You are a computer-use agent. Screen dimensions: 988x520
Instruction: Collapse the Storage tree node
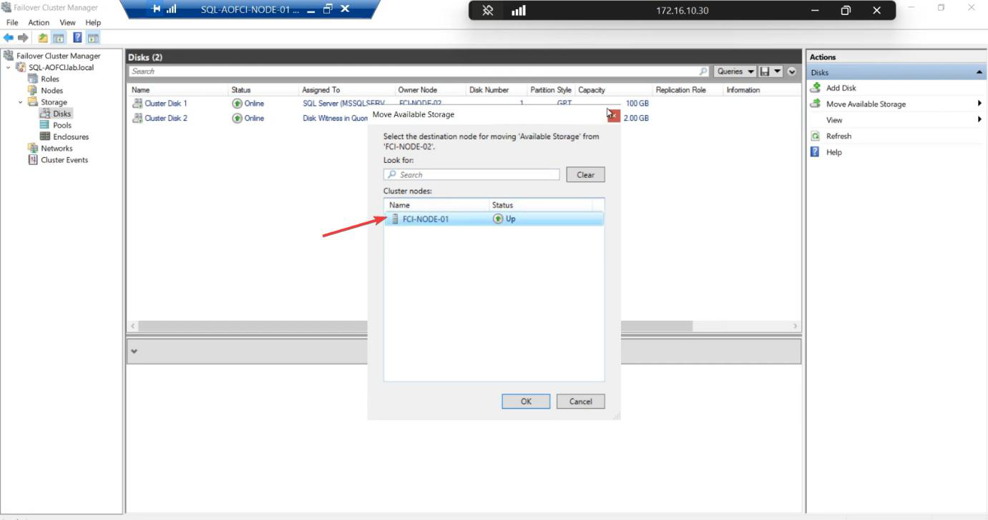tap(21, 102)
